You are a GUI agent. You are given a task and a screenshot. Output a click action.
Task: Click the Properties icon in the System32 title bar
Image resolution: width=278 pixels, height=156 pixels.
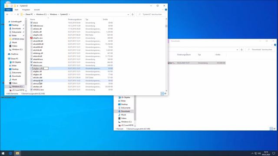coord(12,6)
